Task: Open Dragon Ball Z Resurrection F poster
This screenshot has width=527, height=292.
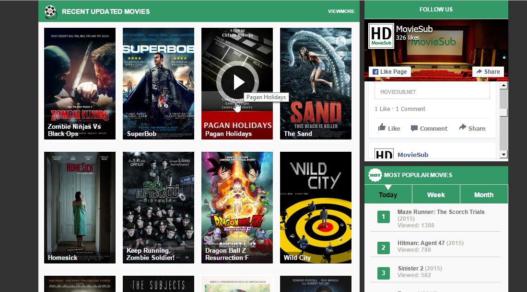Action: [237, 207]
